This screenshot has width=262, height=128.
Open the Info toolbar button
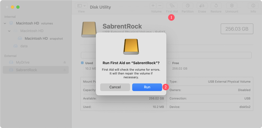pyautogui.click(x=253, y=6)
